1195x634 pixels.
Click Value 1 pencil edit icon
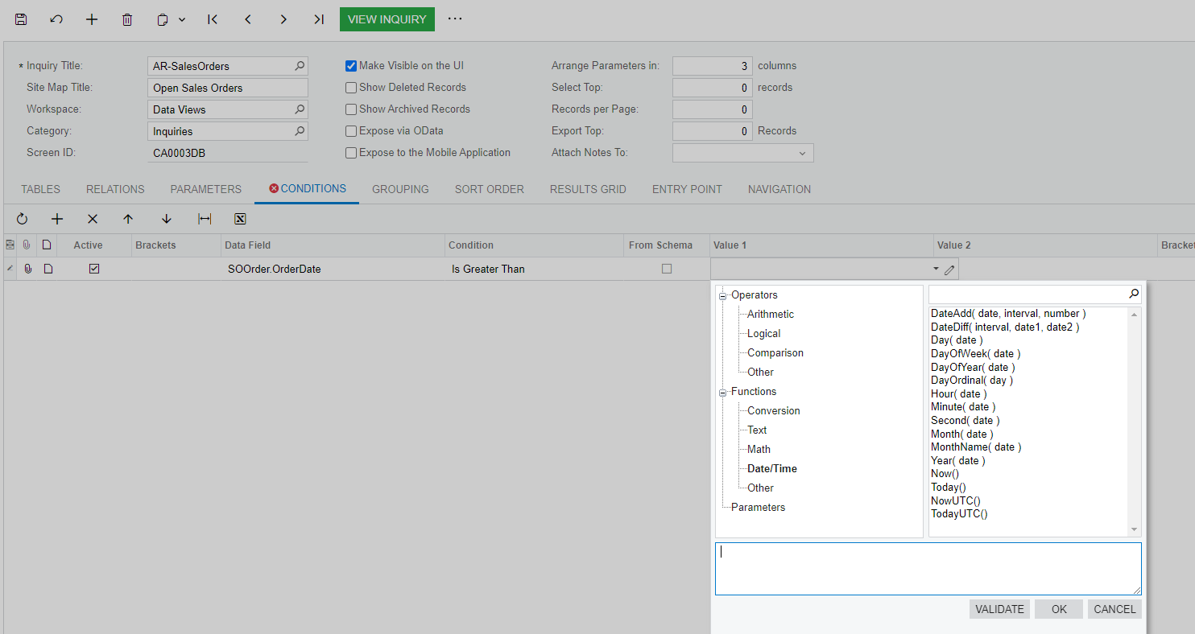[x=949, y=270]
